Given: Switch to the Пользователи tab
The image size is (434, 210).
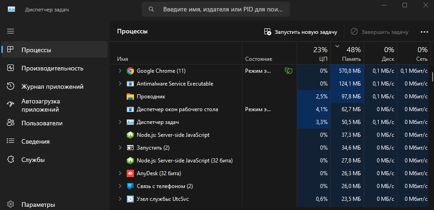Looking at the screenshot, I should click(54, 123).
